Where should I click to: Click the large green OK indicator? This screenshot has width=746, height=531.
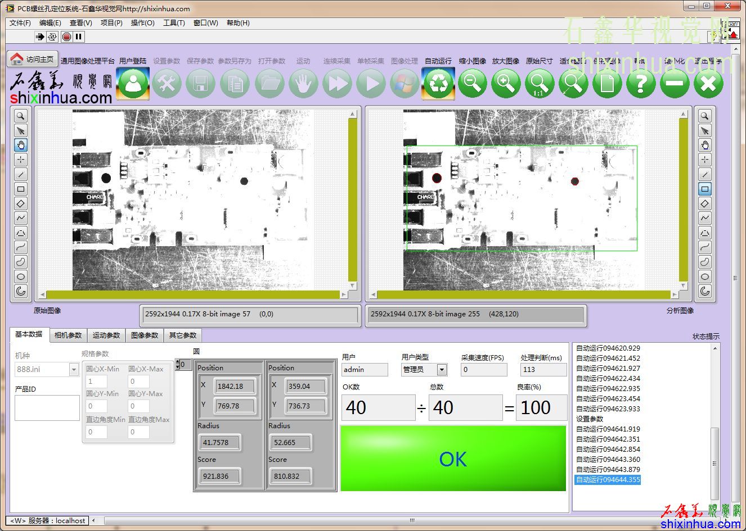pyautogui.click(x=453, y=459)
